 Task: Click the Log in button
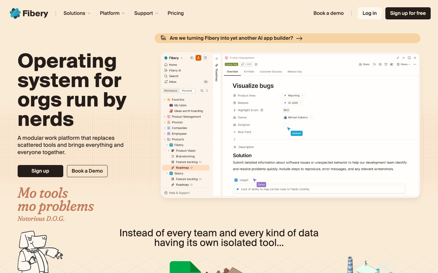click(x=370, y=13)
